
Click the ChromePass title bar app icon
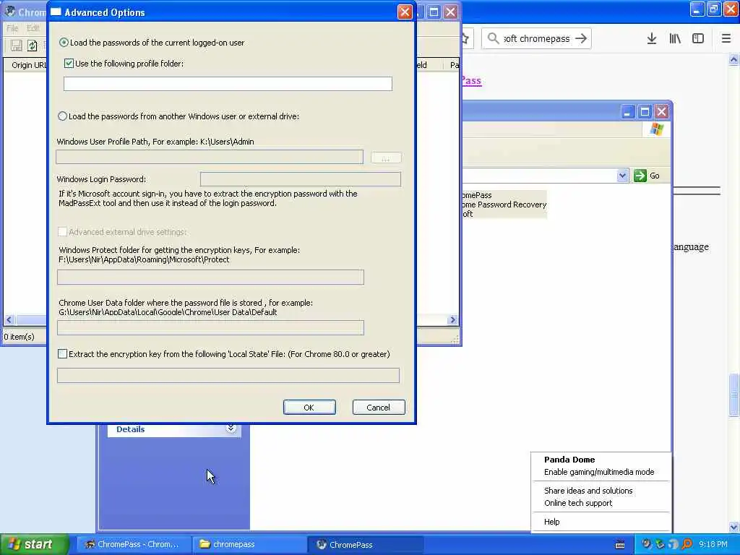coord(9,11)
